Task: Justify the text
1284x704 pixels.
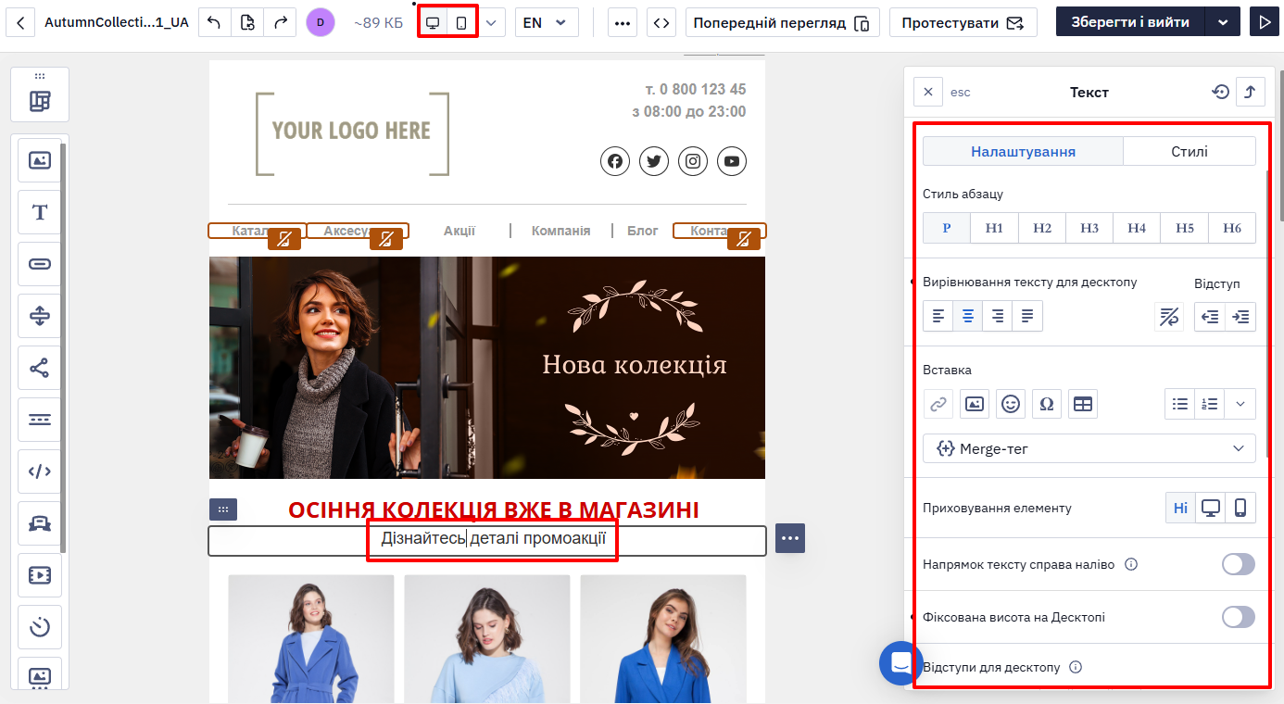Action: [1027, 316]
